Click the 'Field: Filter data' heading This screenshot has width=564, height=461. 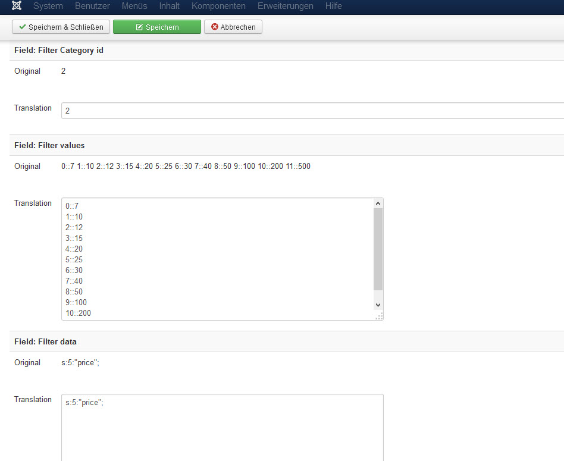pos(45,341)
